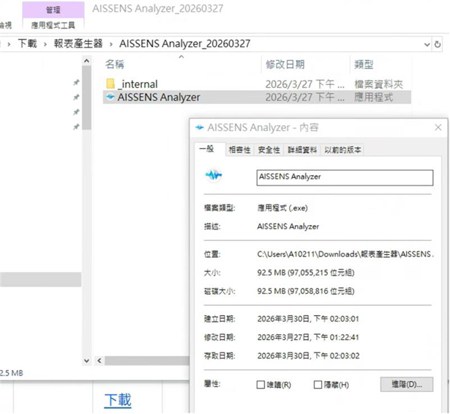The height and width of the screenshot is (414, 450).
Task: Close the AISSENS Analyzer properties dialog
Action: tap(437, 127)
